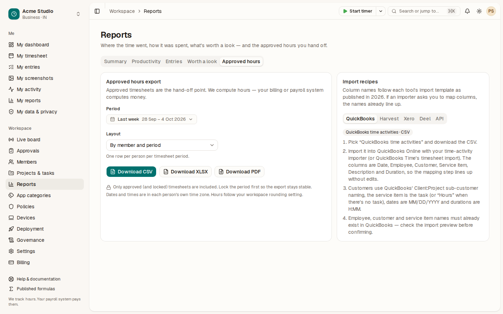Open the Members page
This screenshot has height=314, width=503.
[x=45, y=162]
